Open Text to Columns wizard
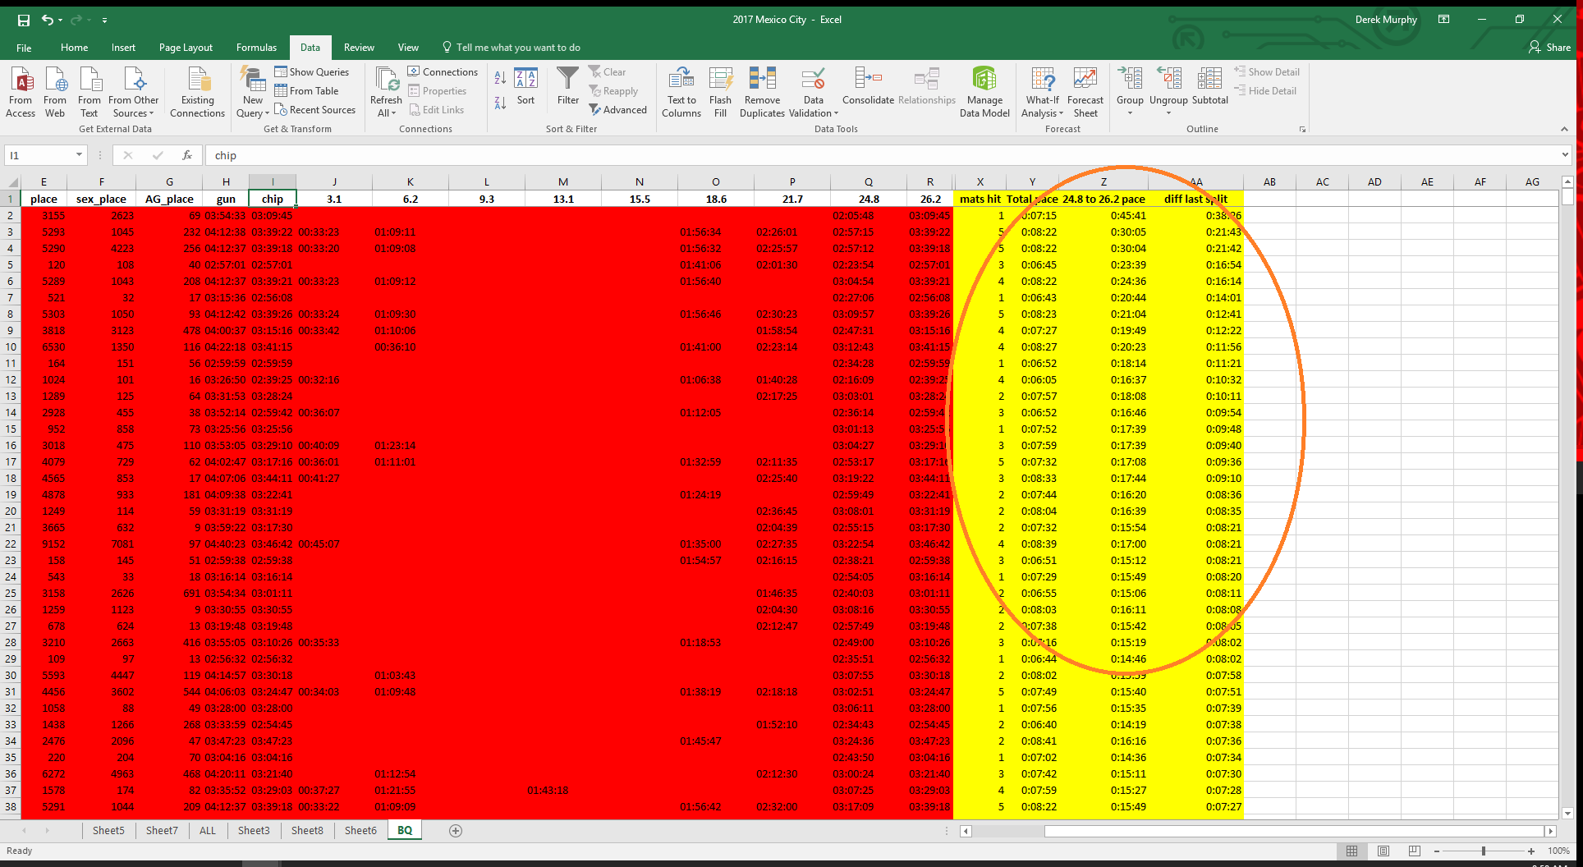Viewport: 1583px width, 867px height. click(x=681, y=92)
